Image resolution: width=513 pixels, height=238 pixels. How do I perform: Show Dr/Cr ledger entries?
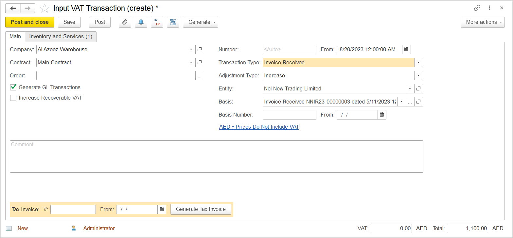tap(157, 22)
